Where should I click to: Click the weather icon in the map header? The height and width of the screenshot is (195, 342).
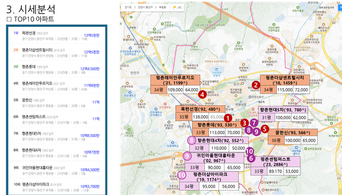[175, 7]
